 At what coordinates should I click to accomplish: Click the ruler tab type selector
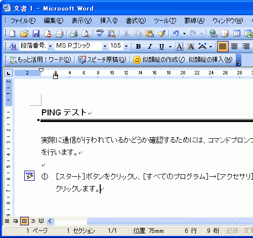pos(8,73)
